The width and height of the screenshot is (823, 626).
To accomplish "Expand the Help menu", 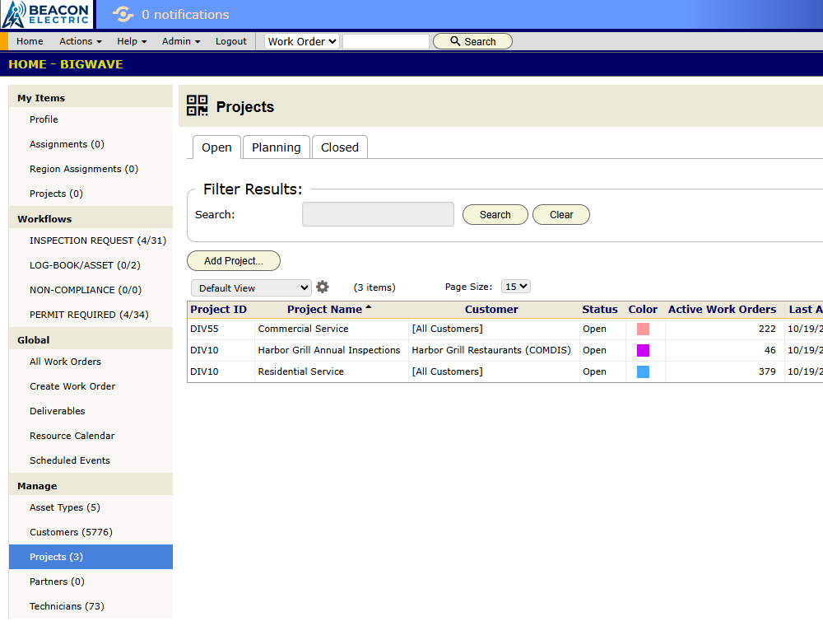I will [132, 41].
